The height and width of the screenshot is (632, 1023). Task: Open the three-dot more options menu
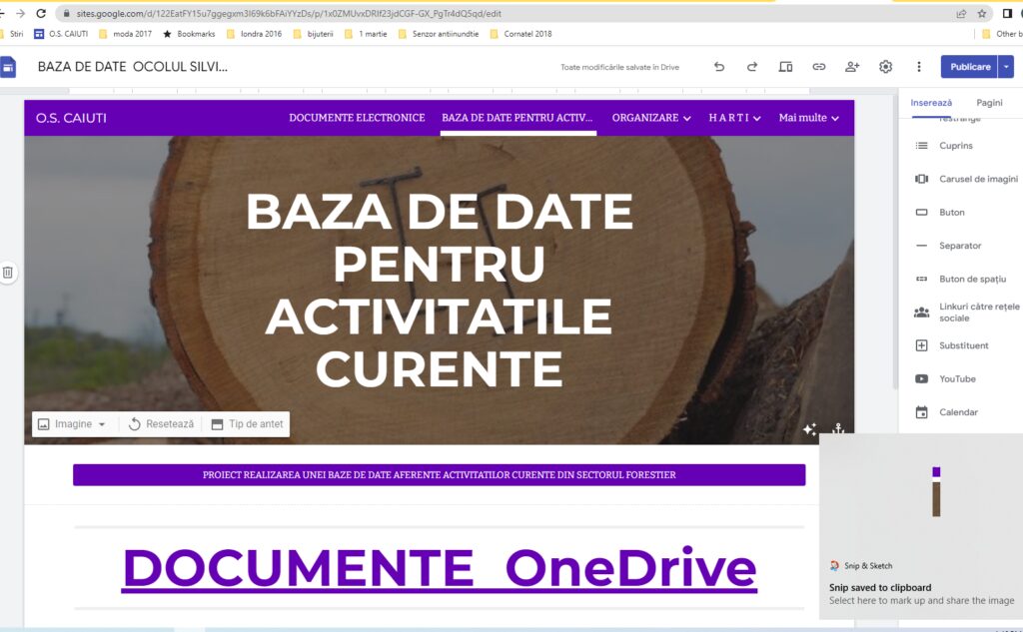[919, 67]
